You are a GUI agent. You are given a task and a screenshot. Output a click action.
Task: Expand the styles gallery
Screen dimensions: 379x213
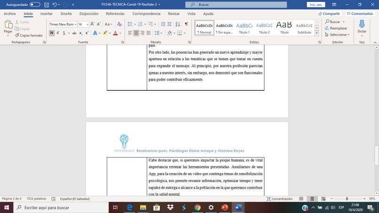(x=316, y=33)
